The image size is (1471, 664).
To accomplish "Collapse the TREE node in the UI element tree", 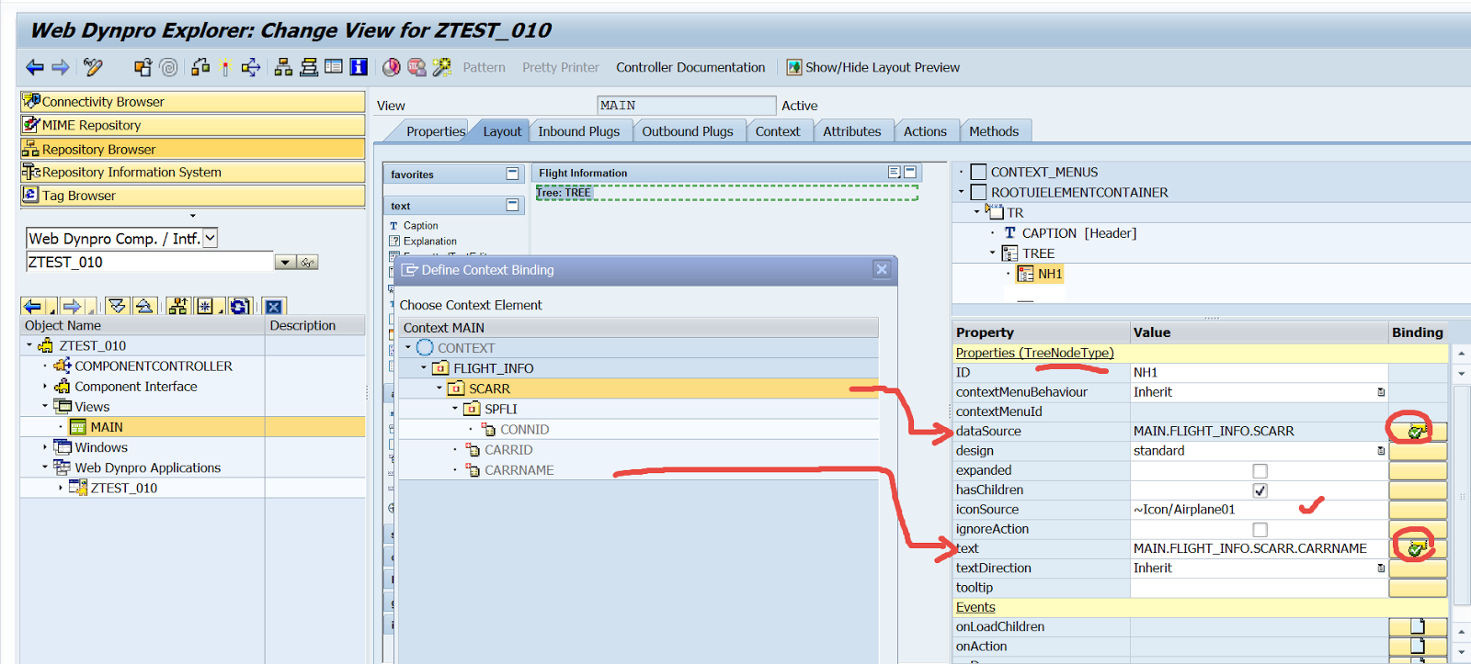I will pos(993,253).
